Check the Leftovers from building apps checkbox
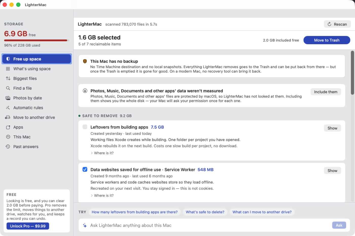 (x=85, y=127)
